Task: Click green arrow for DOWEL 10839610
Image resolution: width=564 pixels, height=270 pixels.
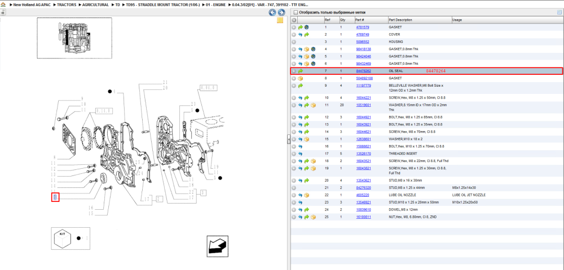Action: [x=307, y=210]
